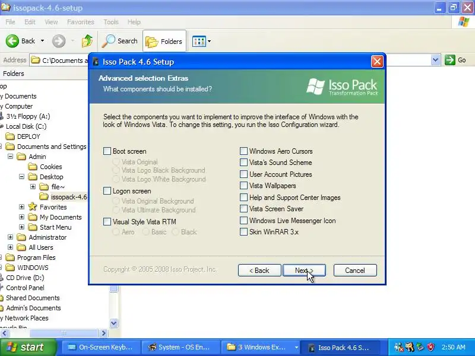The image size is (475, 356).
Task: Click the Explorer Forward arrow icon
Action: (x=59, y=41)
